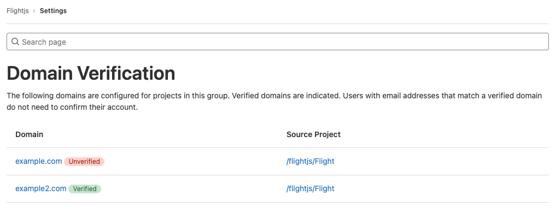Click the Domain Verification heading
The image size is (556, 213).
91,73
